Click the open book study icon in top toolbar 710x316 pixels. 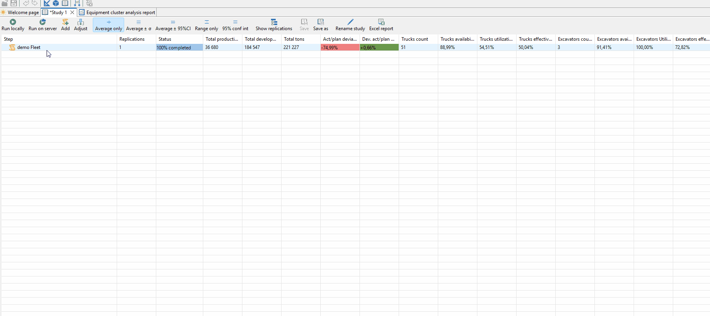point(65,3)
